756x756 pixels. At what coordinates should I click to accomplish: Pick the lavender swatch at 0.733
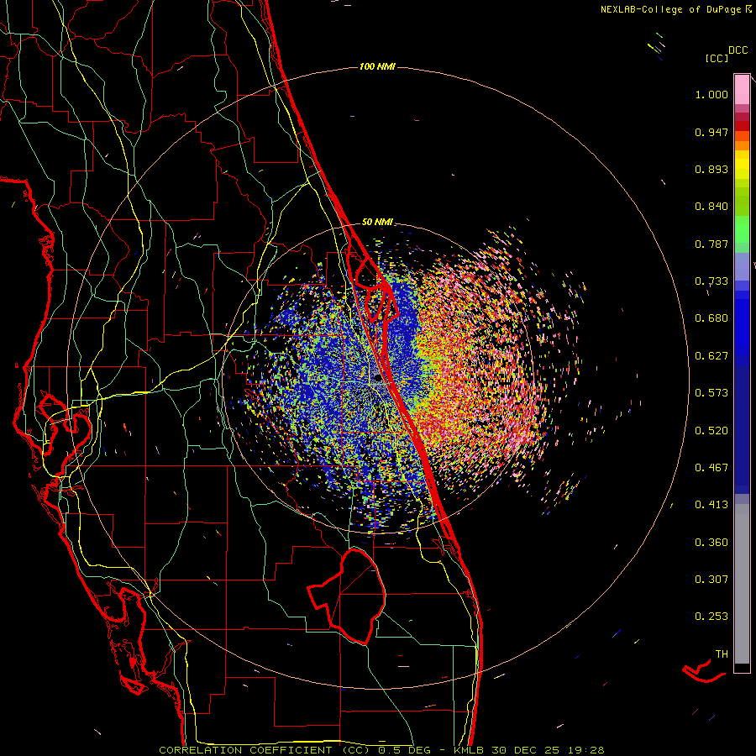(x=742, y=267)
